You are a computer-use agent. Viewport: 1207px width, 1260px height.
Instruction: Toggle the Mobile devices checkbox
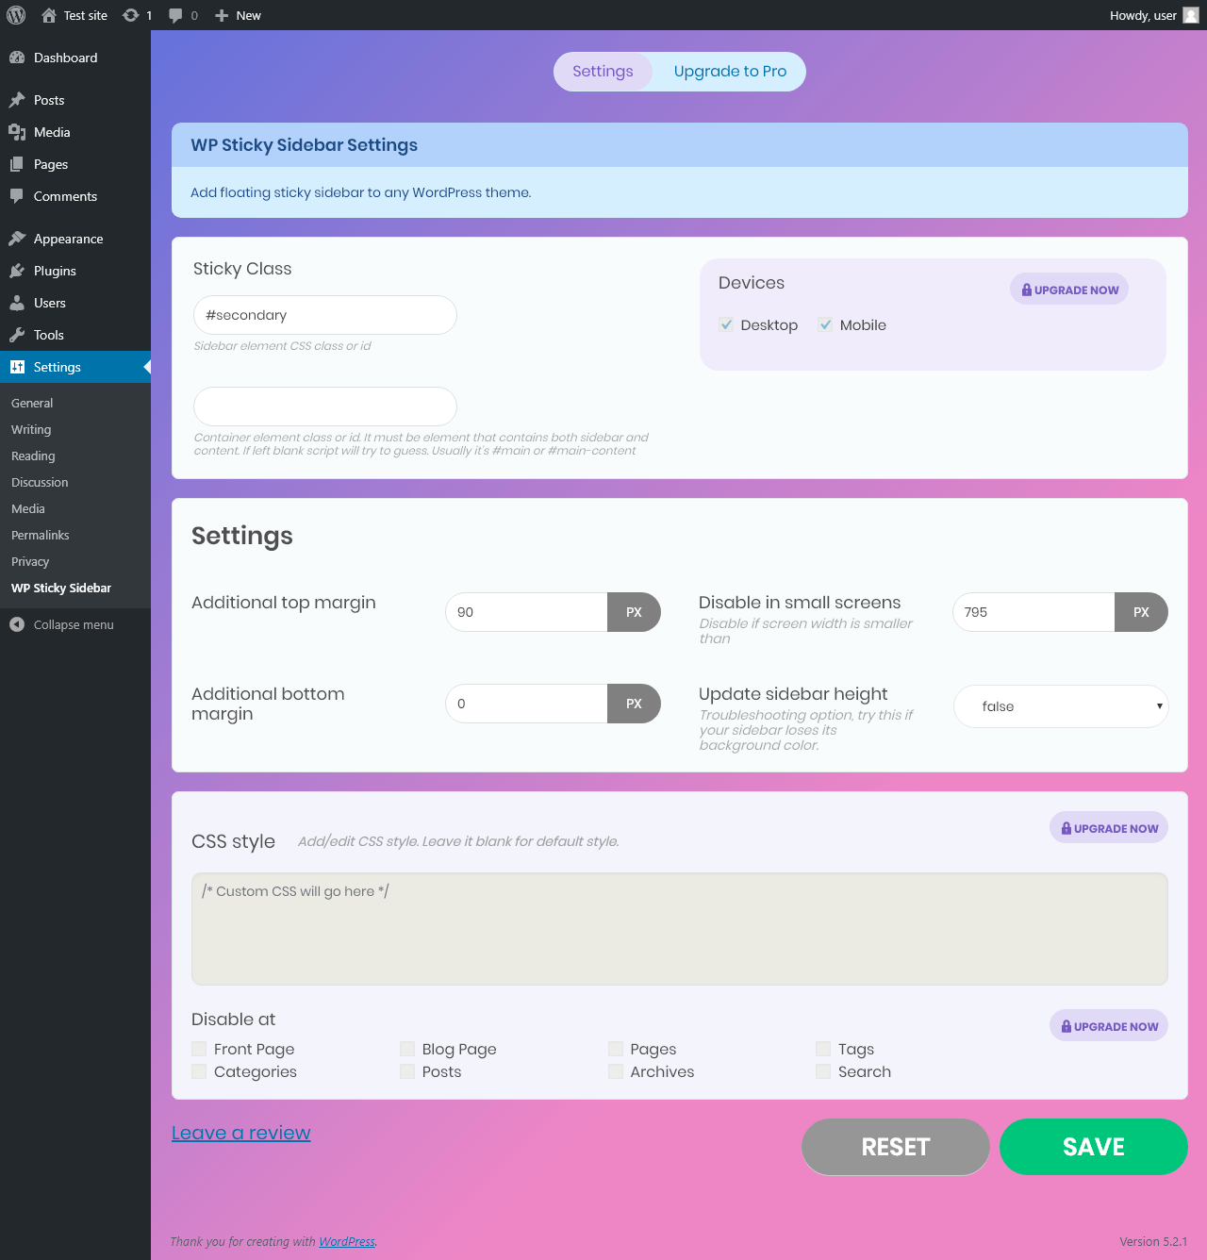(x=825, y=324)
